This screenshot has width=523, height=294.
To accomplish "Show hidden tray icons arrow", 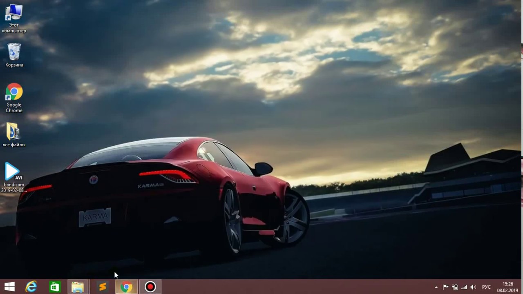I will pos(436,287).
